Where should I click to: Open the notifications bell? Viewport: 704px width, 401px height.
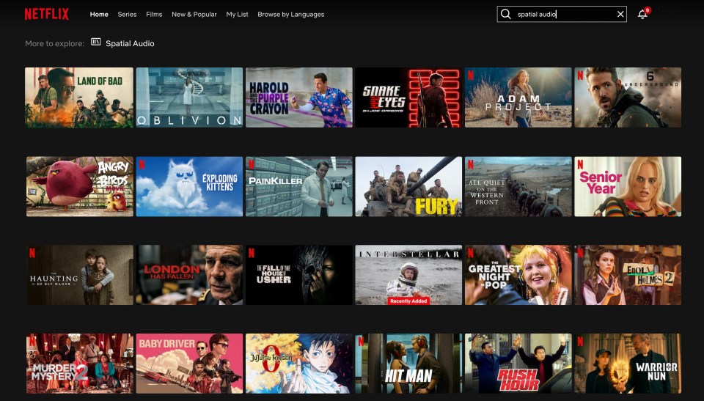click(642, 14)
